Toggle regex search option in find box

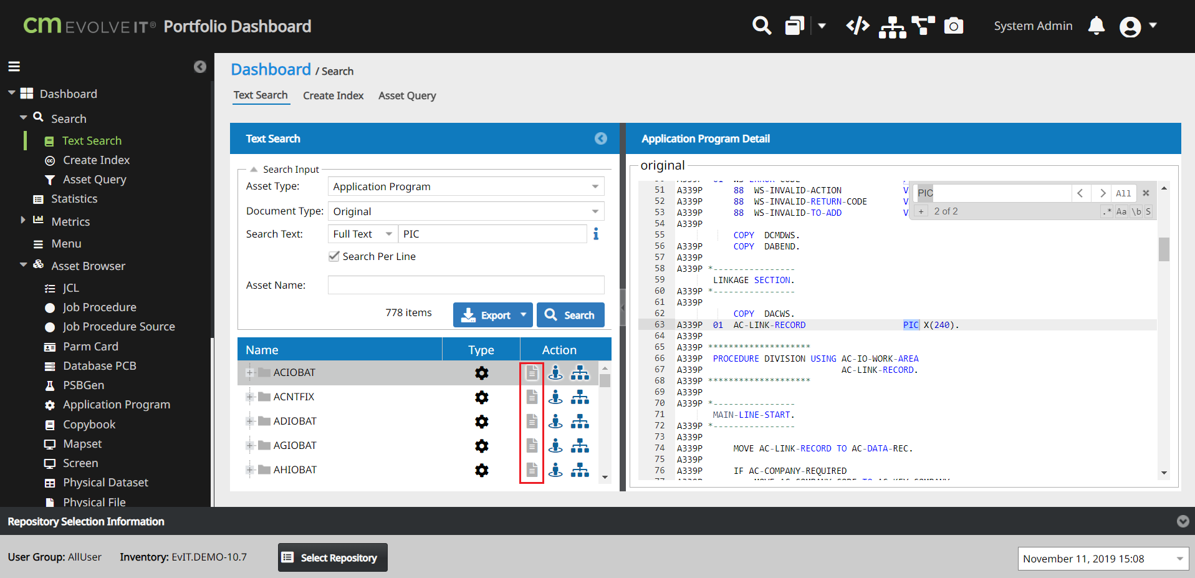click(x=1107, y=211)
